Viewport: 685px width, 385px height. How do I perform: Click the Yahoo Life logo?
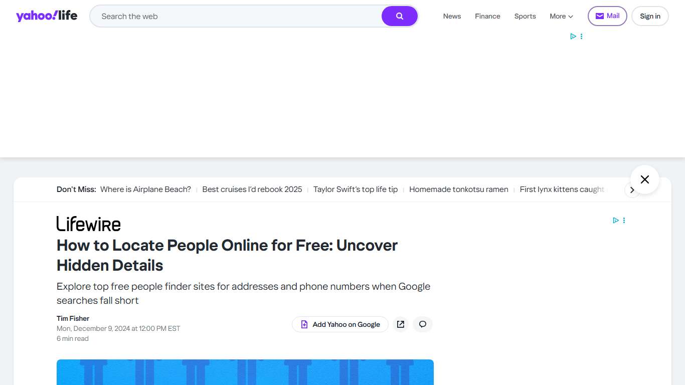point(47,16)
